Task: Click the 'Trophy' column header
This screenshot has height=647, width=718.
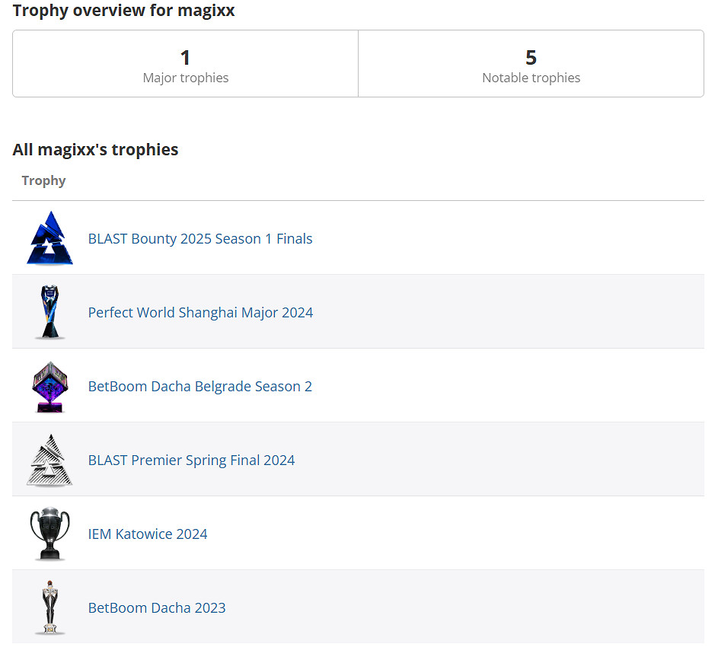Action: click(43, 180)
